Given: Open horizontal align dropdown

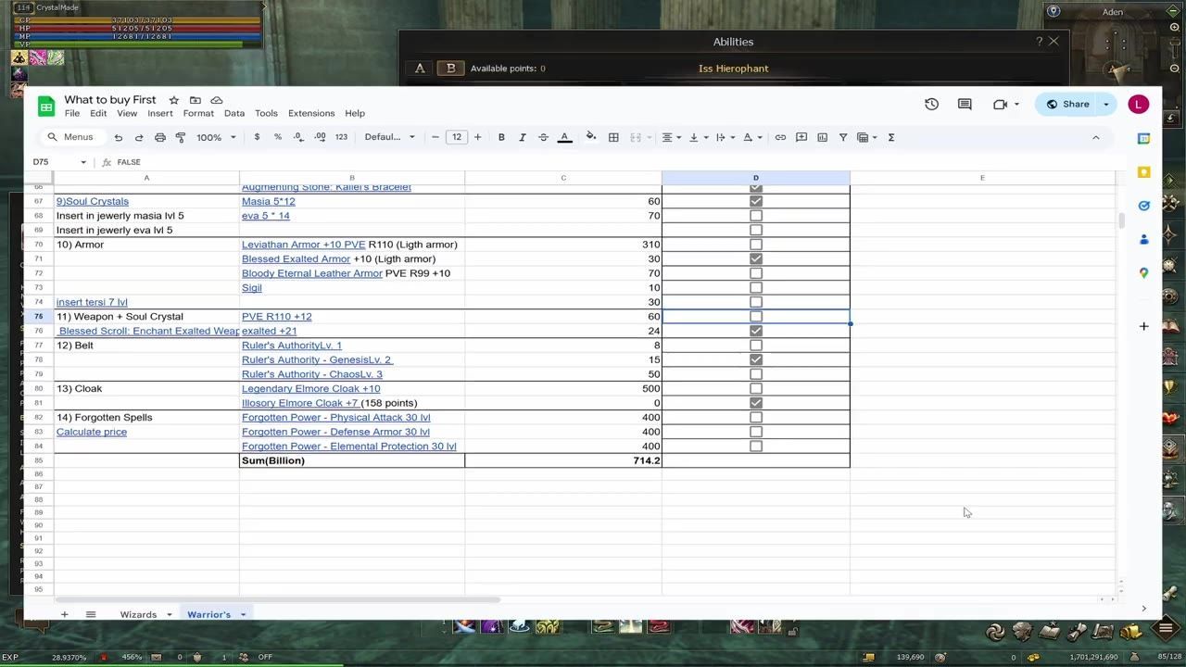Looking at the screenshot, I should pos(673,137).
